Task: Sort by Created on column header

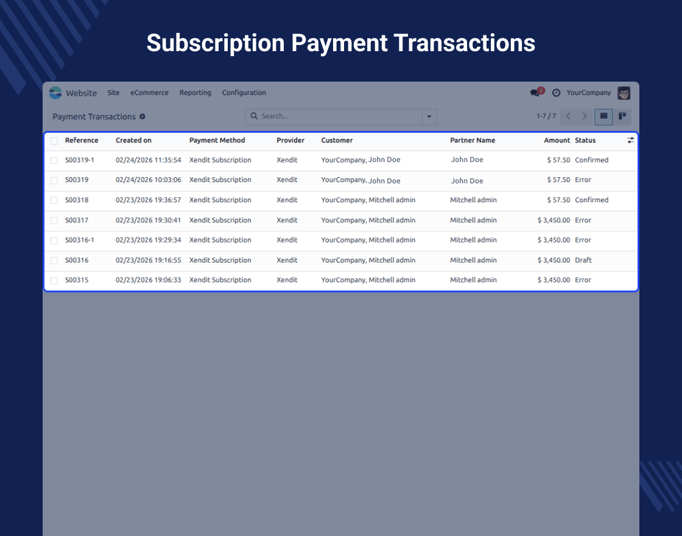Action: [133, 140]
